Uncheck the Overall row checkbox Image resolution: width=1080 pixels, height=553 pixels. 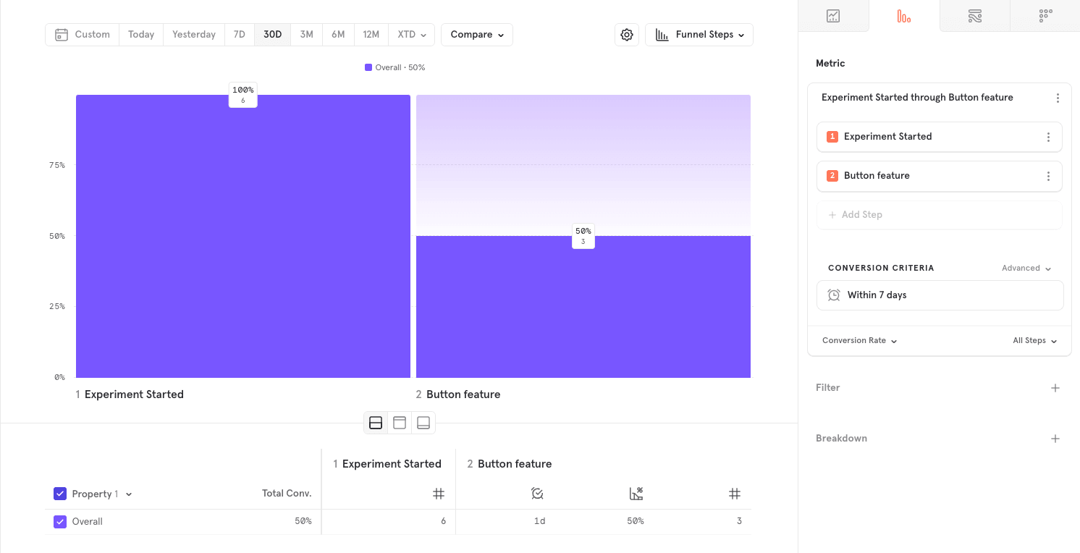[x=60, y=521]
